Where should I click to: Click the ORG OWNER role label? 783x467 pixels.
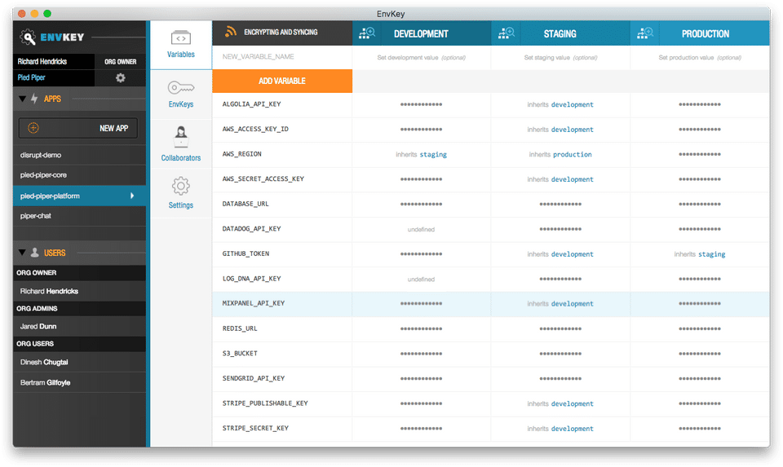point(121,62)
